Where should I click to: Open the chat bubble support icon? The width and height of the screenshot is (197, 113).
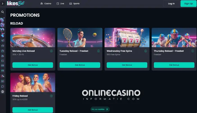click(x=3, y=86)
